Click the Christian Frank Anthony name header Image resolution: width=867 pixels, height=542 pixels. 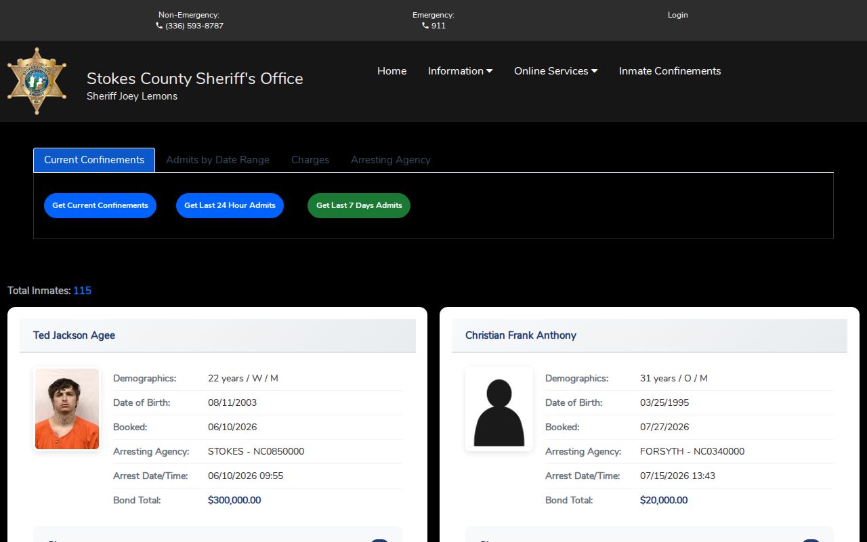point(521,335)
